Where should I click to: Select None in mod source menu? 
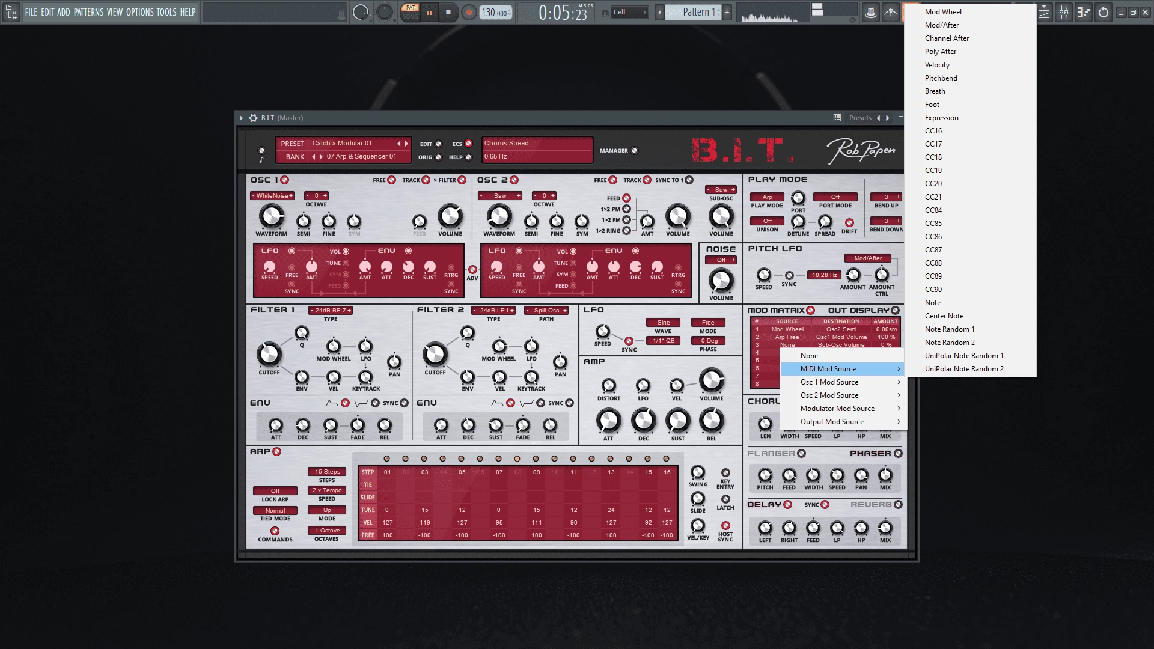(x=844, y=356)
